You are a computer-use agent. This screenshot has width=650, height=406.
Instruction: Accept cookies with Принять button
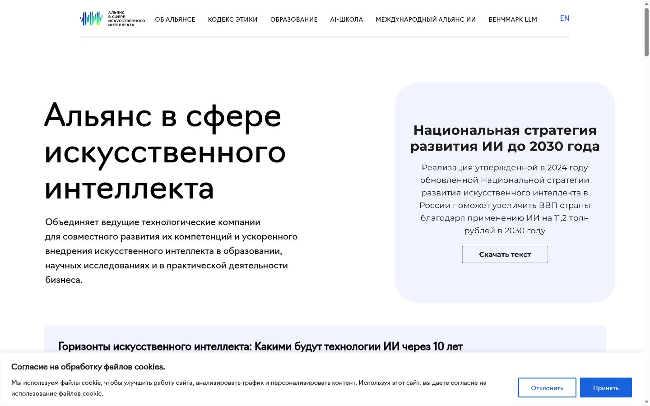click(x=606, y=388)
